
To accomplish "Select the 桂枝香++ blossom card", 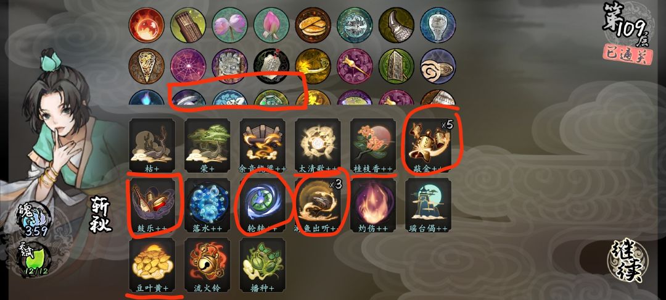I will pos(373,145).
